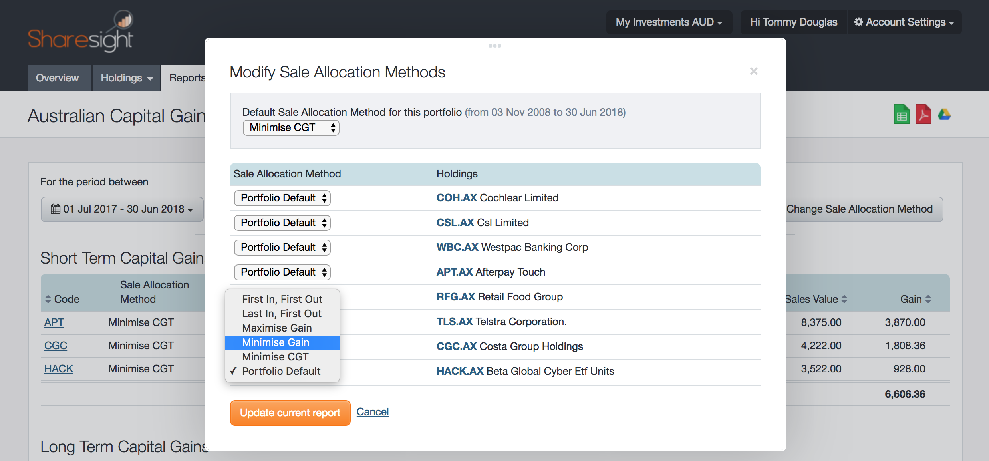This screenshot has width=989, height=461.
Task: Save report to Google Drive
Action: (x=945, y=114)
